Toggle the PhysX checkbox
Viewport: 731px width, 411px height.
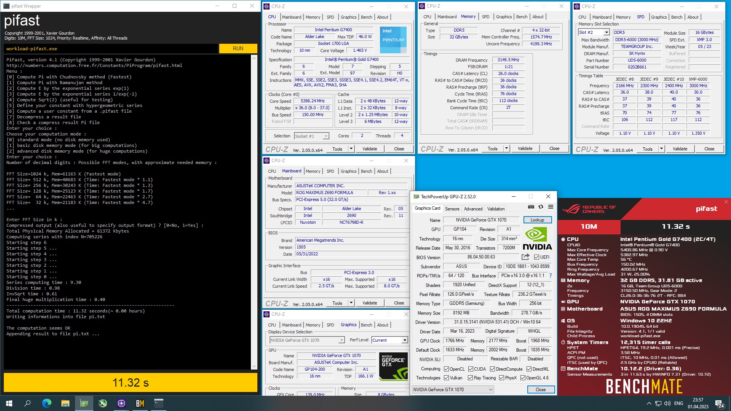point(501,378)
